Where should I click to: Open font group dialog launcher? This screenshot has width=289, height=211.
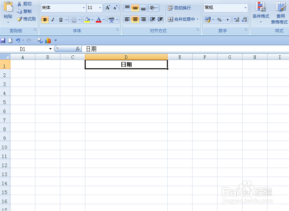click(x=117, y=30)
